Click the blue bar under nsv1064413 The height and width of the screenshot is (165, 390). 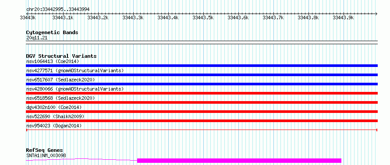coord(202,66)
